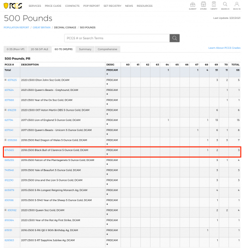Open PCGS link for 2020 Queen 5oz Gold
The width and height of the screenshot is (242, 249).
pyautogui.click(x=12, y=210)
